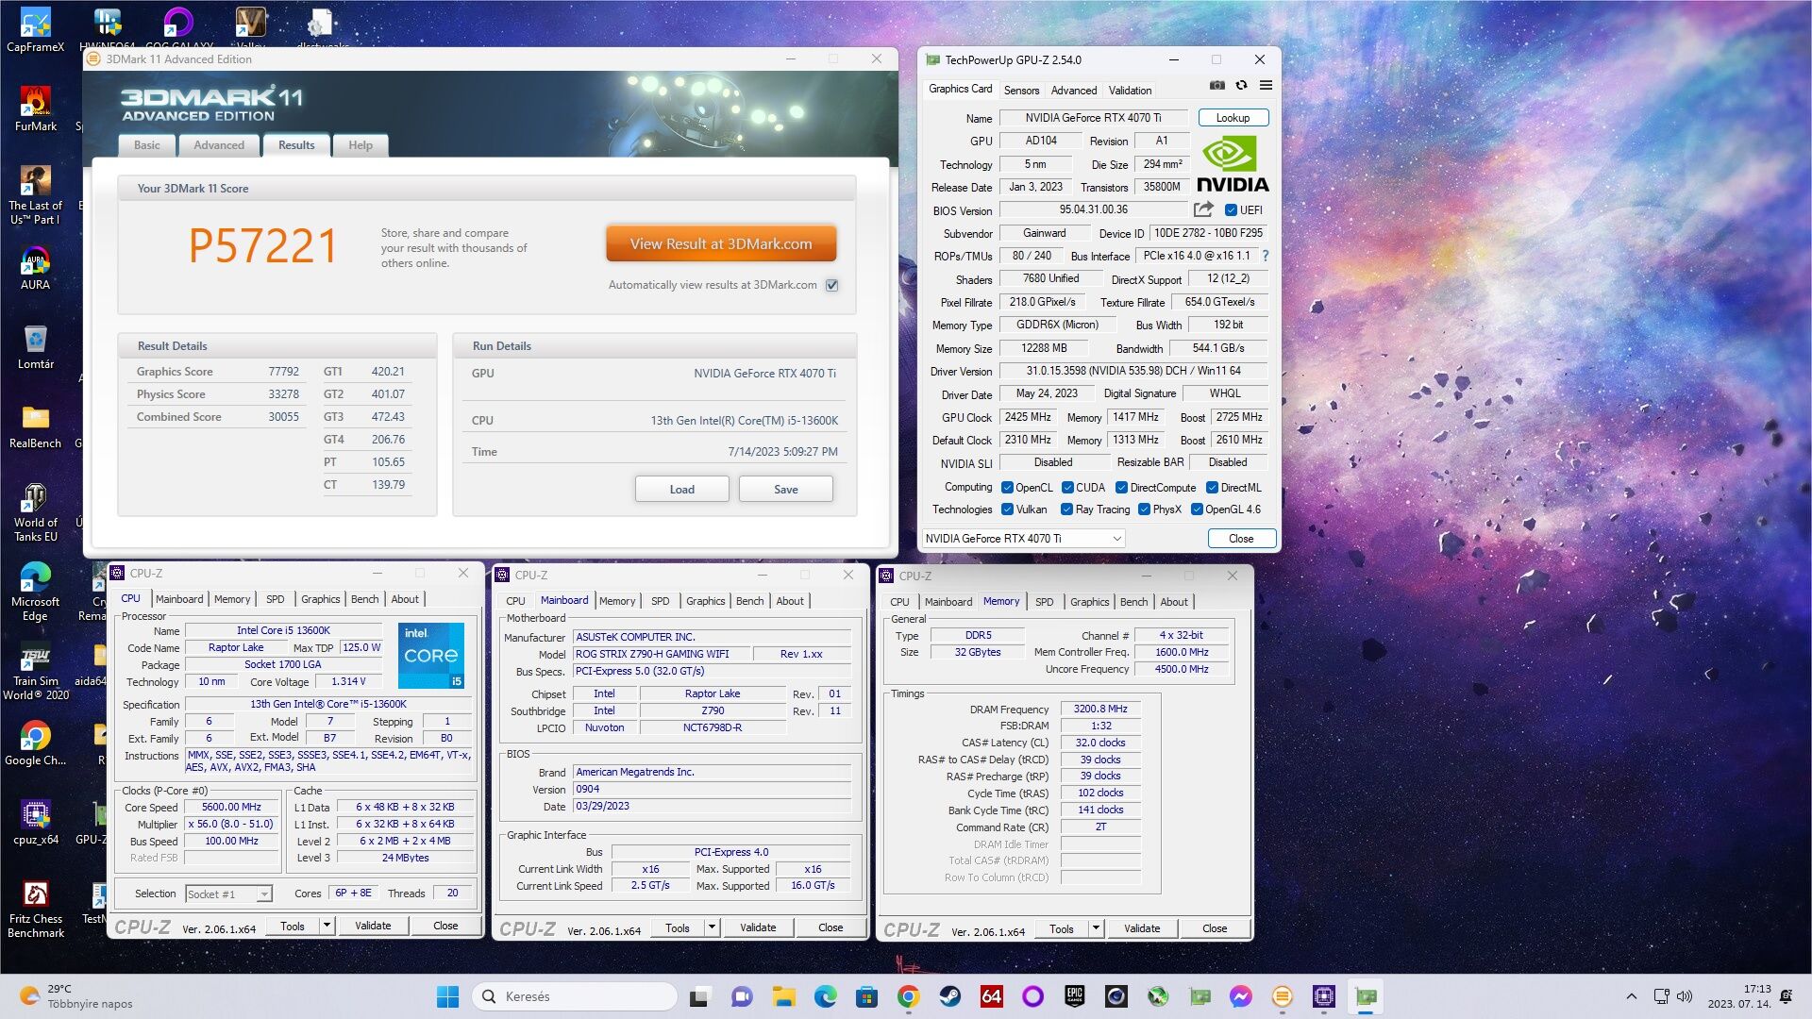Click Tools button in left CPU-Z window
The width and height of the screenshot is (1812, 1019).
point(293,926)
